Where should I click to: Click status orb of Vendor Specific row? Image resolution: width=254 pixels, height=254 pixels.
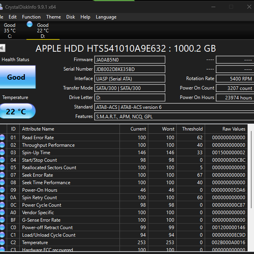point(2,212)
